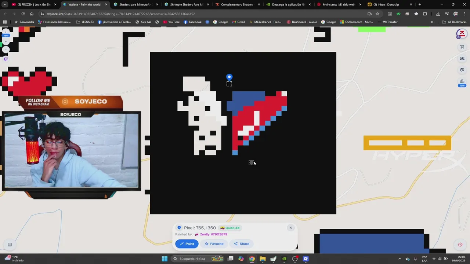The width and height of the screenshot is (470, 264).
Task: Open Shrimple Shaders tab
Action: point(187,4)
